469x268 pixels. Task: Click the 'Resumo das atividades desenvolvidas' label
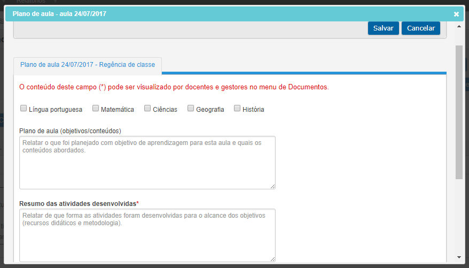[x=78, y=204]
